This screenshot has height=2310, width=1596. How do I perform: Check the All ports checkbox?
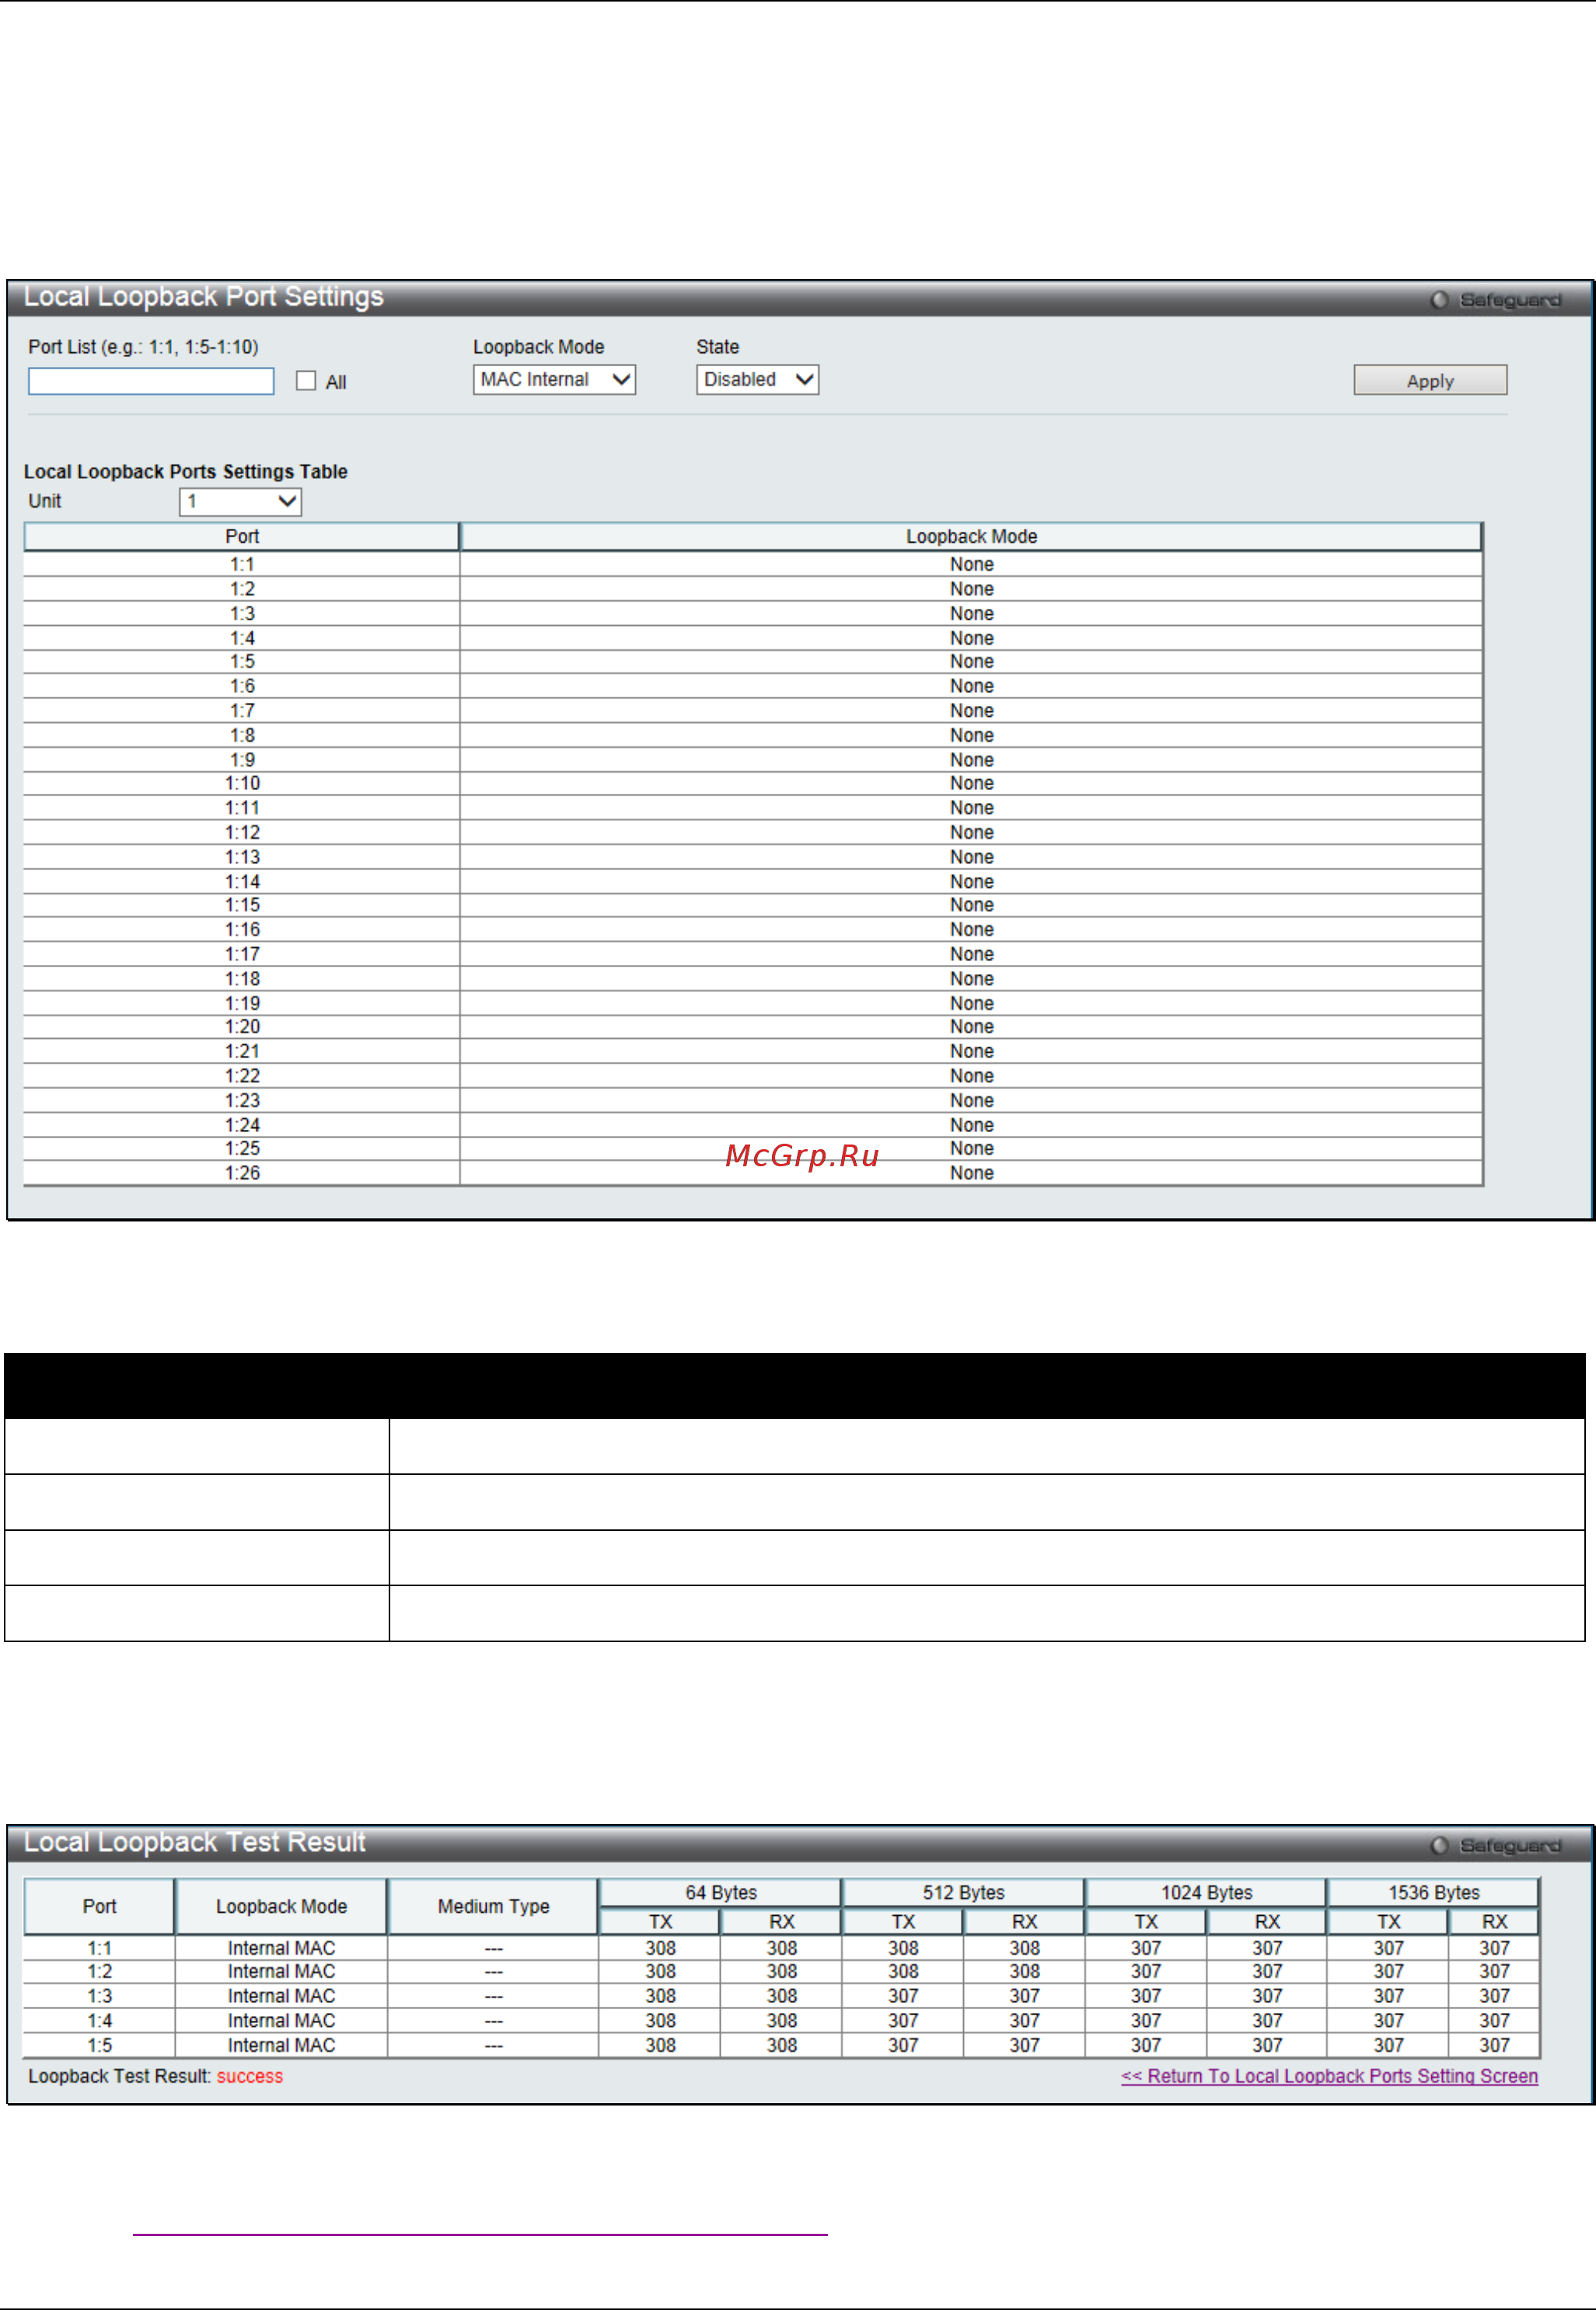click(x=306, y=381)
